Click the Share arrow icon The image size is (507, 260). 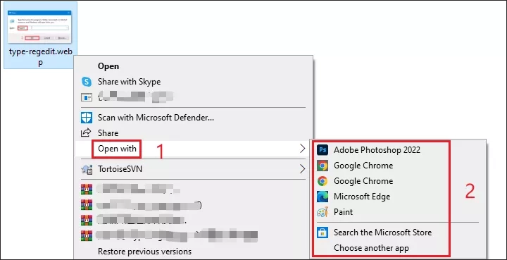(x=86, y=132)
